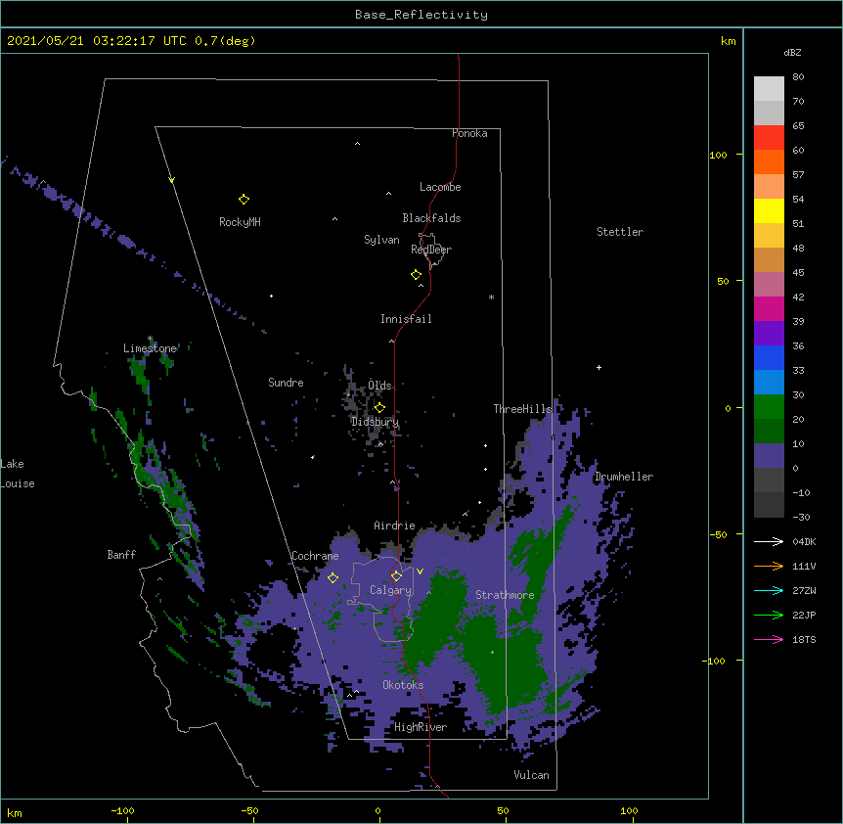Click the Calgary city label
Screen dimensions: 843x824
click(x=390, y=590)
